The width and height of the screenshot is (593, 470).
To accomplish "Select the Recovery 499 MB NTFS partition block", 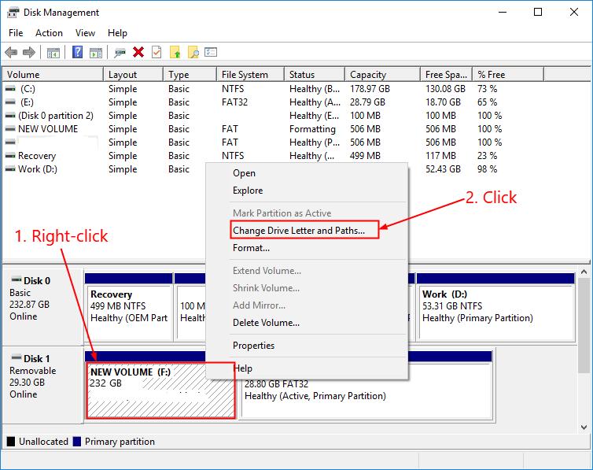I will tap(128, 306).
